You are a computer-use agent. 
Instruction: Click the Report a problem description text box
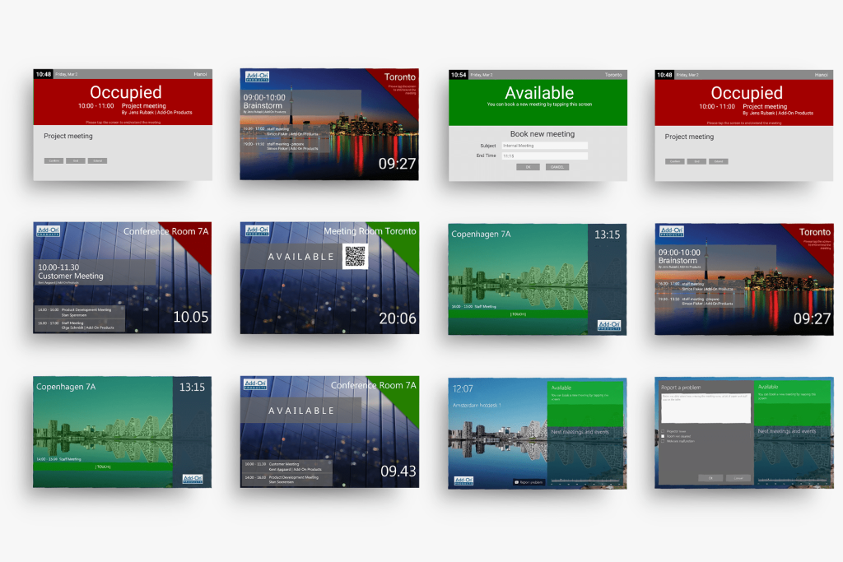click(705, 408)
